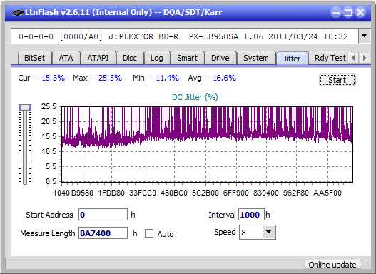This screenshot has width=376, height=274.
Task: Open the Smart tab
Action: pyautogui.click(x=187, y=58)
